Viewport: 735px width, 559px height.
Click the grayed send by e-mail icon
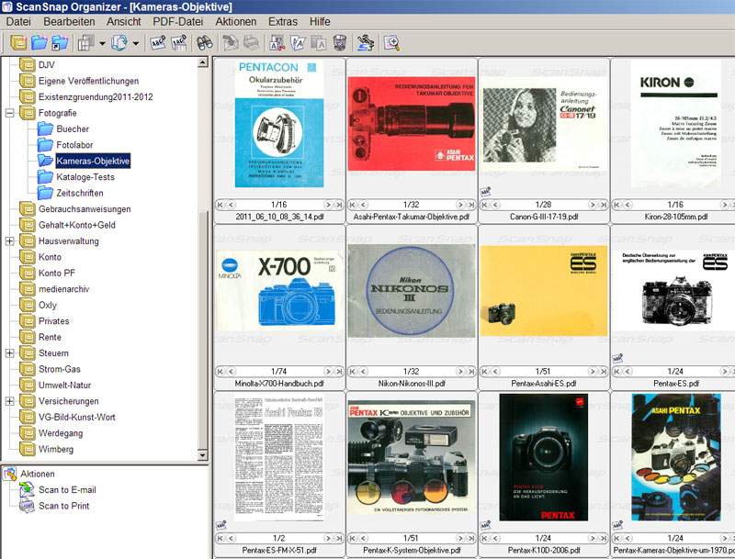(231, 42)
